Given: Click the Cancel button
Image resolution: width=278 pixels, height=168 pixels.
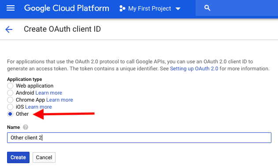Looking at the screenshot, I should coord(44,157).
